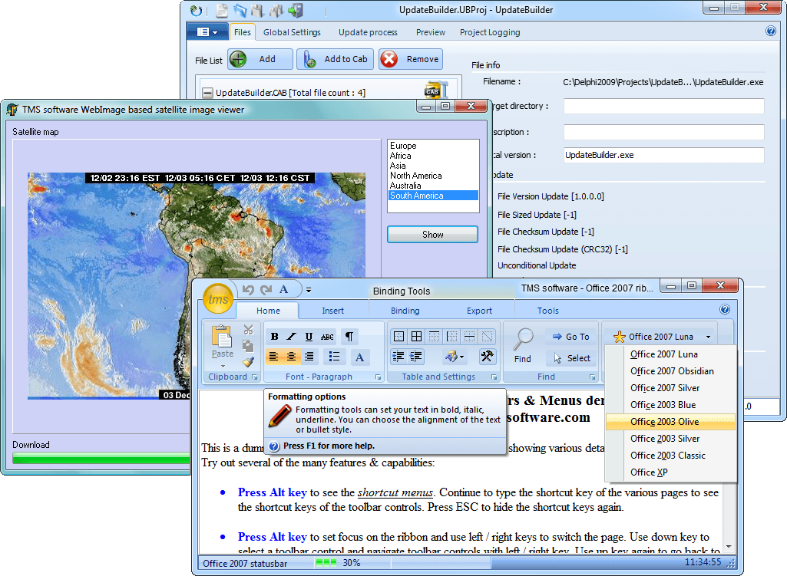The width and height of the screenshot is (787, 576).
Task: Click the paragraph pilcrow icon
Action: coord(349,337)
